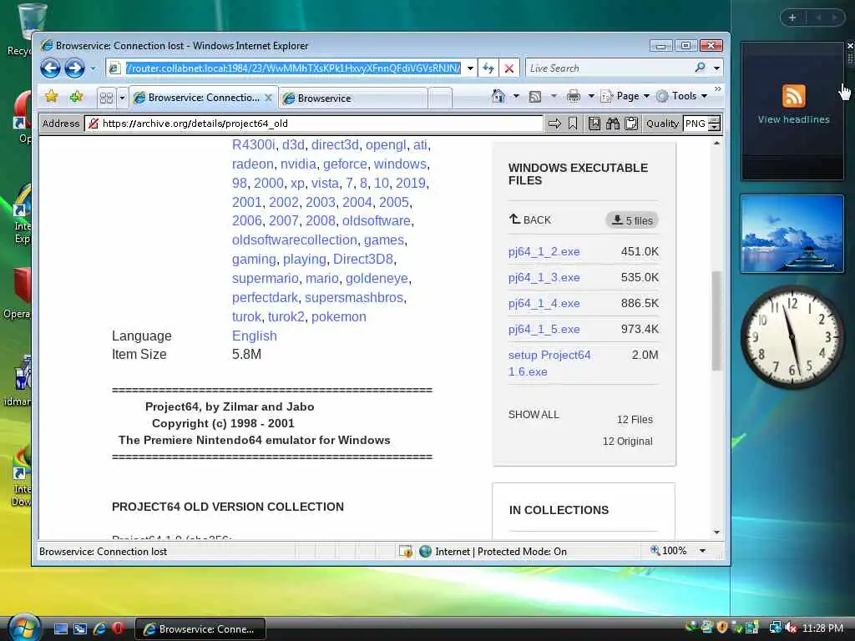Download pj64_1_2.exe
The image size is (855, 641).
pyautogui.click(x=544, y=251)
